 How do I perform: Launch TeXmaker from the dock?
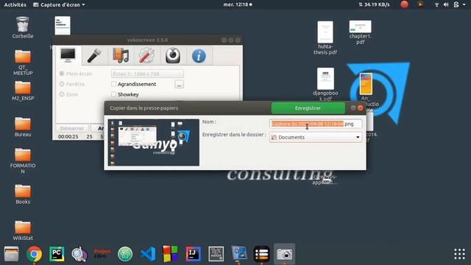tap(216, 254)
